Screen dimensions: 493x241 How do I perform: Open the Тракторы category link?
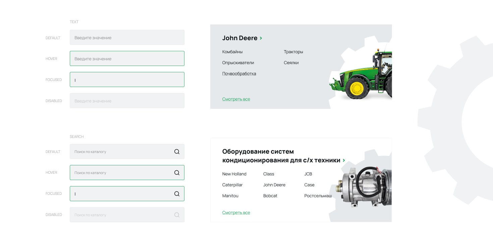(293, 52)
